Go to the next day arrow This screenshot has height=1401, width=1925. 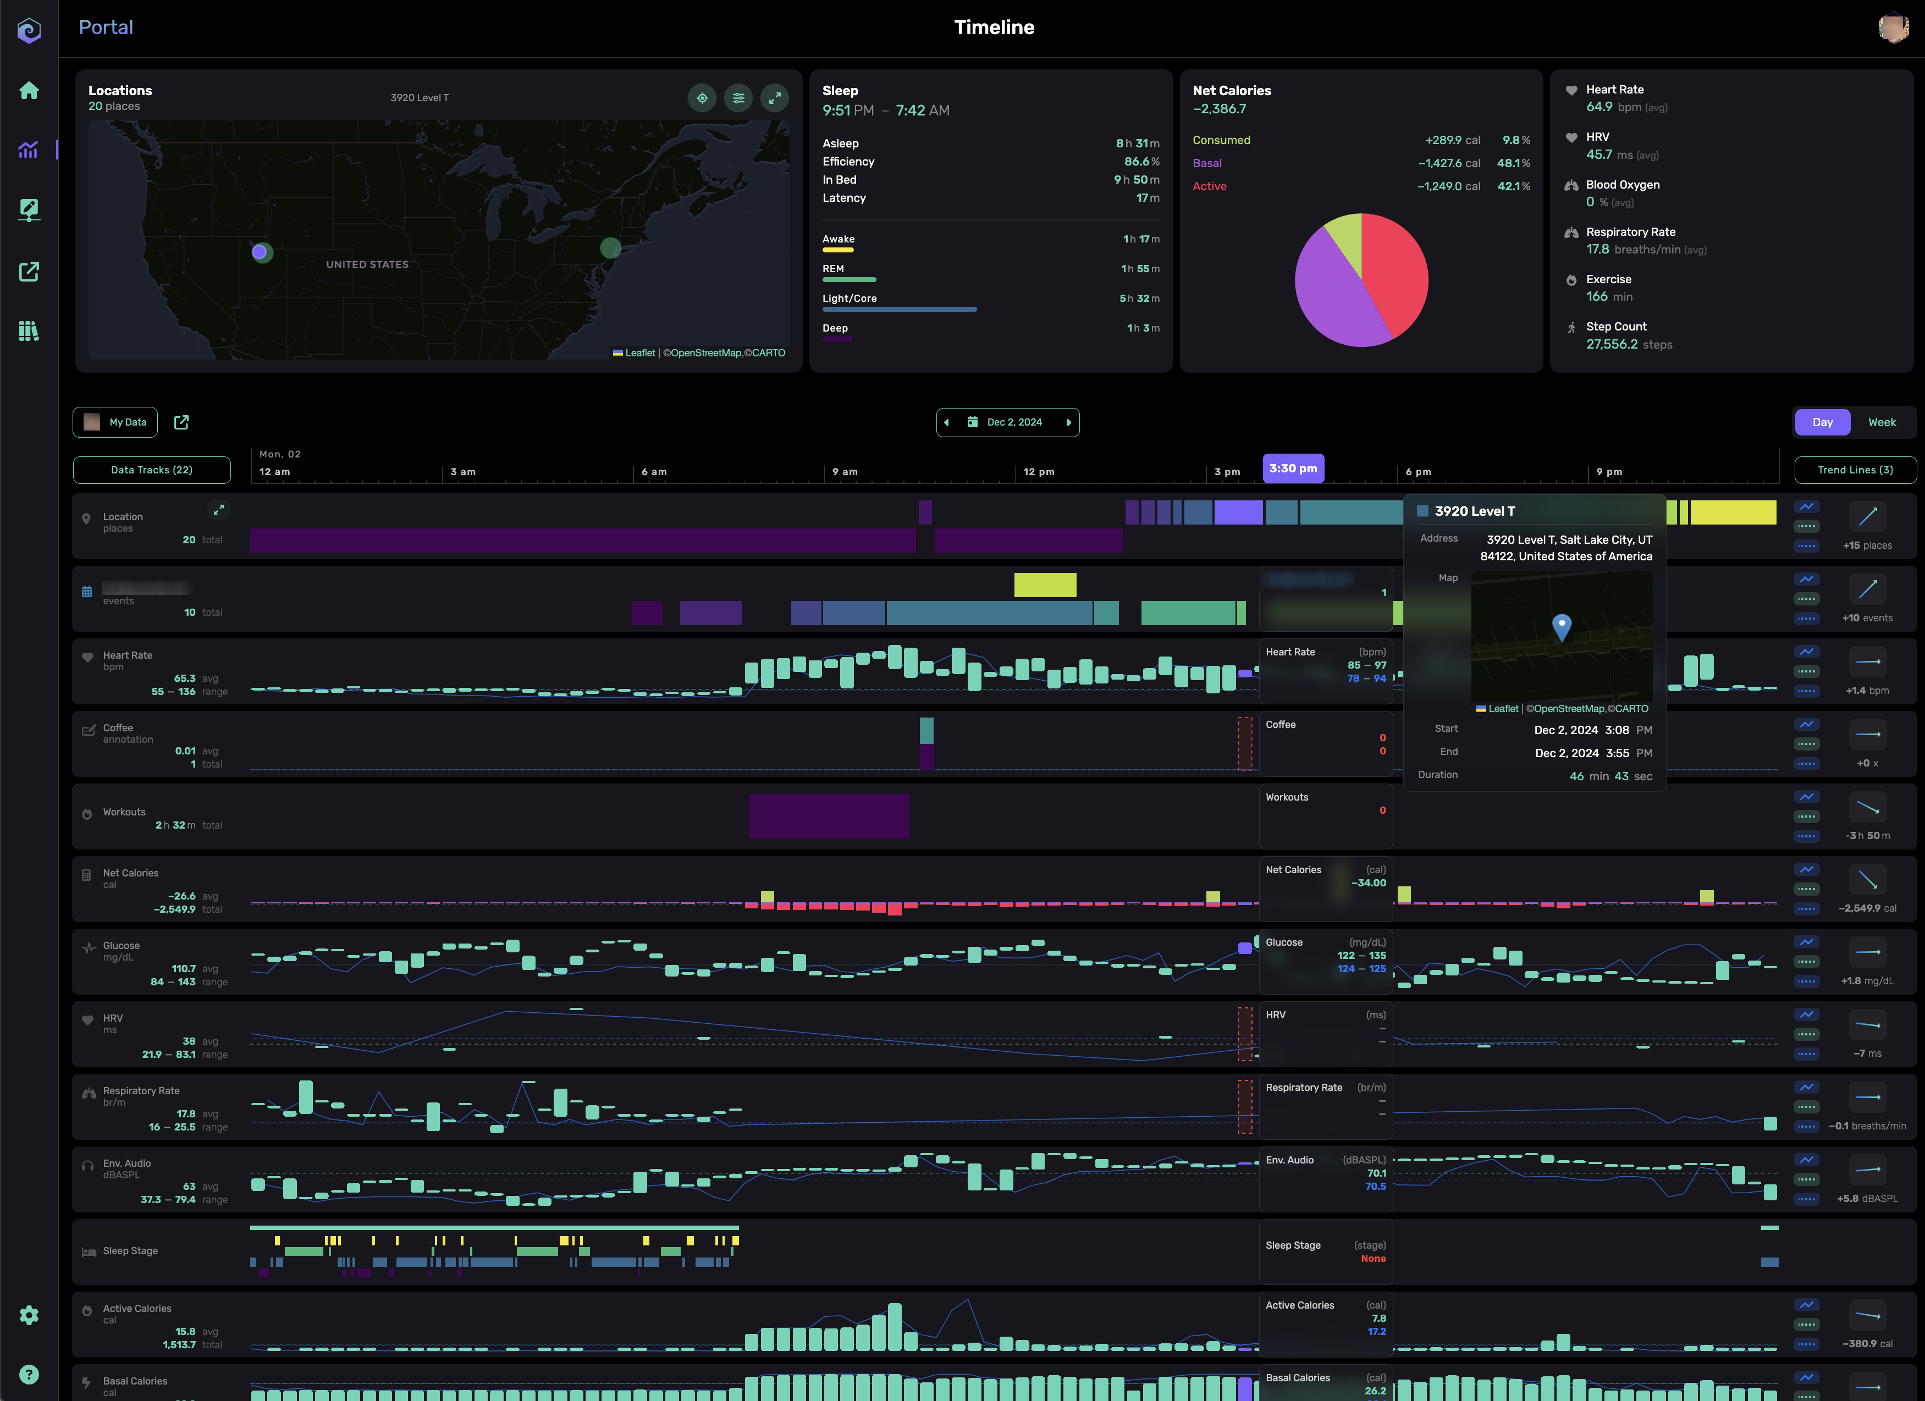(1068, 423)
